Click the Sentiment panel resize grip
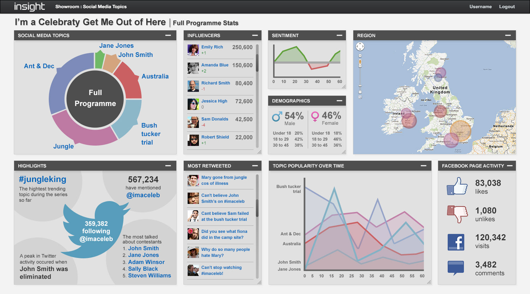 [x=344, y=87]
